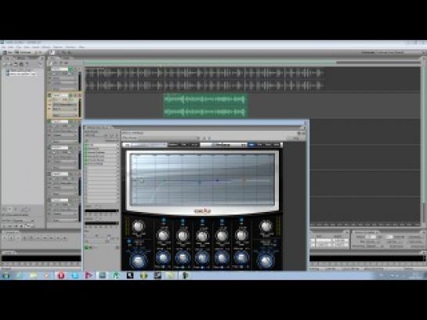The height and width of the screenshot is (320, 427).
Task: Click the middle (third) EQ band gain knob
Action: [202, 236]
